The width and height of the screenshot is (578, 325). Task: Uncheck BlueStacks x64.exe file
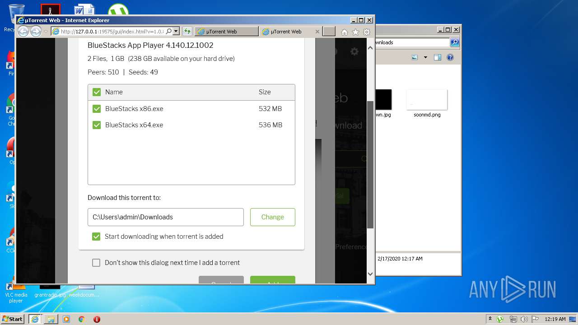pos(97,125)
